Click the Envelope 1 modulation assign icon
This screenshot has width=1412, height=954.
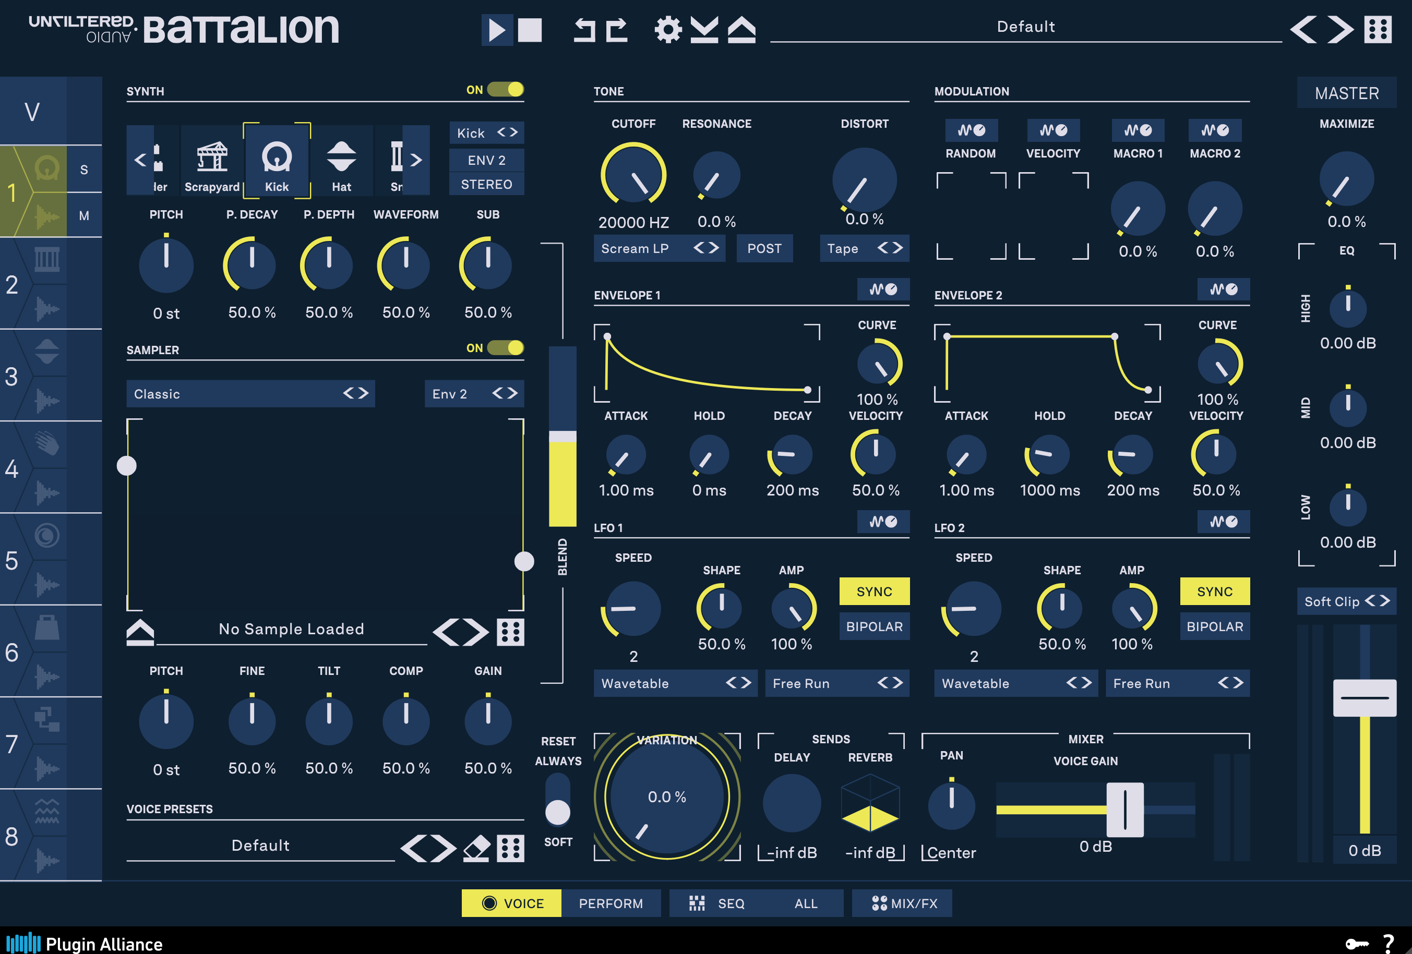coord(883,289)
